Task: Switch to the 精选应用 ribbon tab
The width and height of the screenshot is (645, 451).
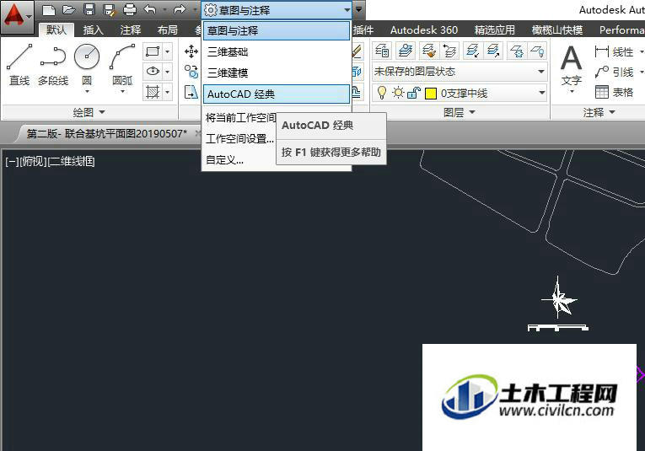Action: pyautogui.click(x=494, y=30)
